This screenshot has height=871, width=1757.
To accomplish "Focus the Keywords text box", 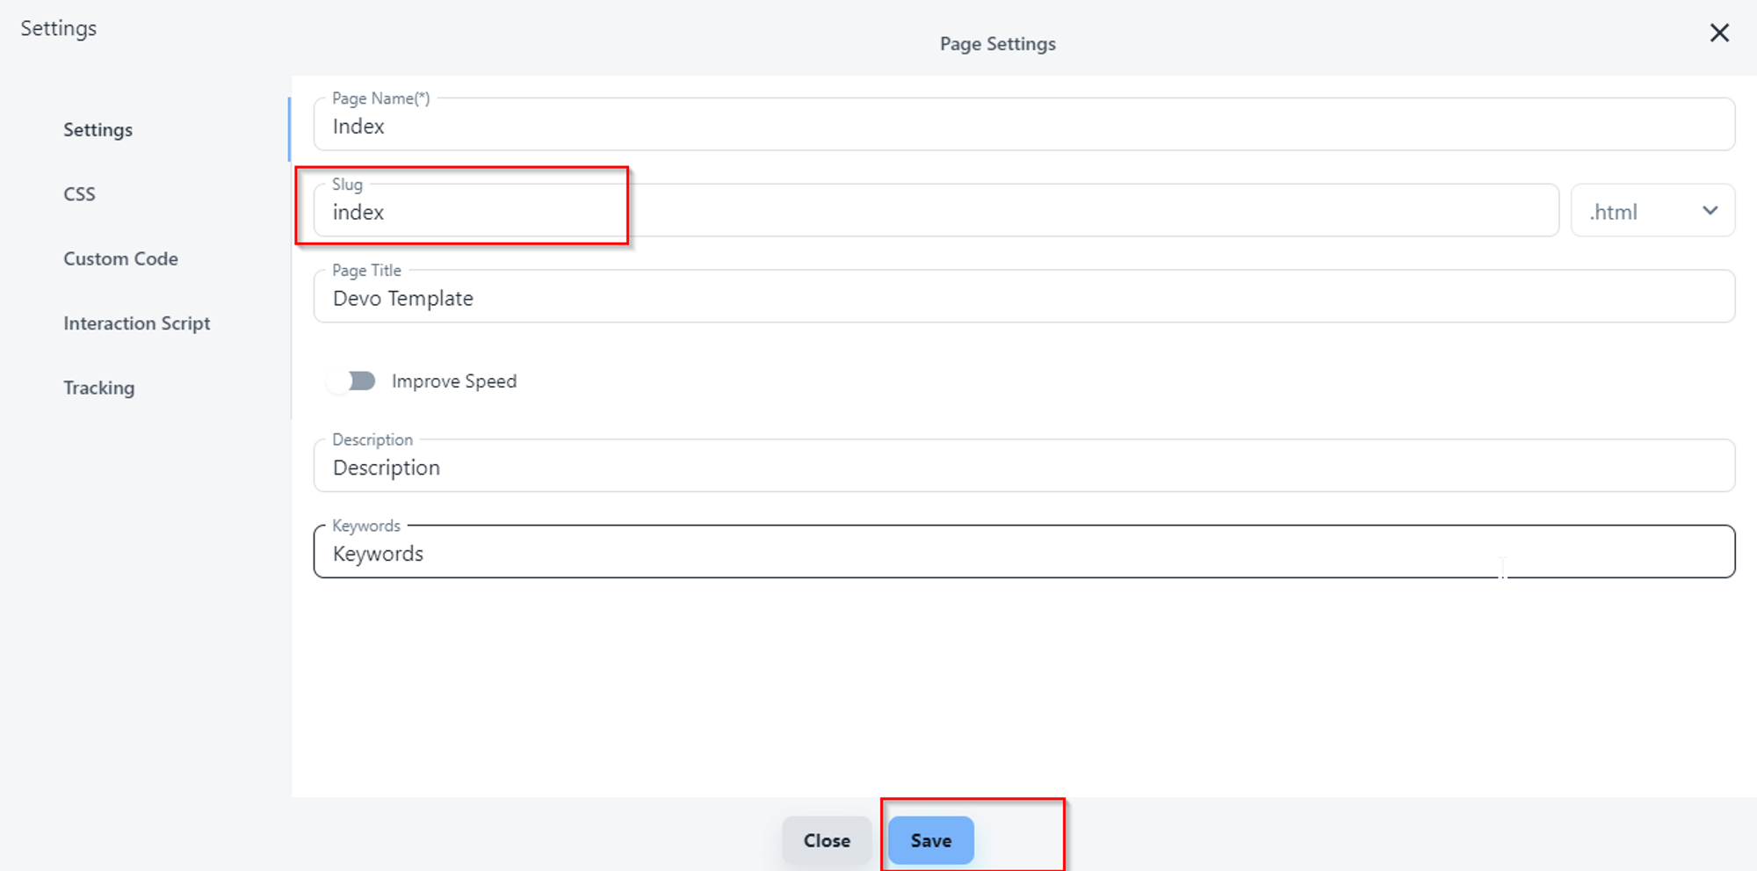I will pos(1023,554).
